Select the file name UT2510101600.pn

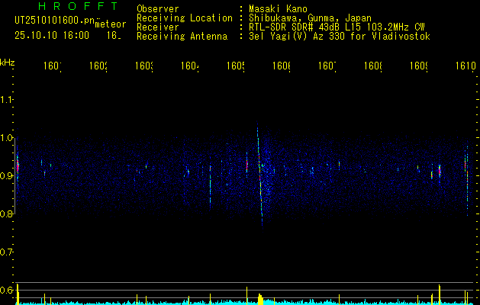tap(54, 21)
